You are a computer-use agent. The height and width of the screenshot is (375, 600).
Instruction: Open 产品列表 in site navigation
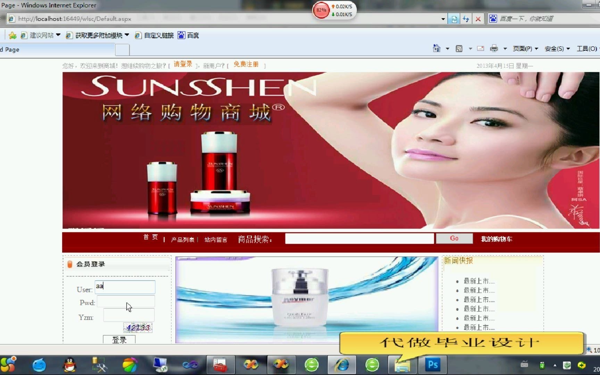click(x=183, y=240)
